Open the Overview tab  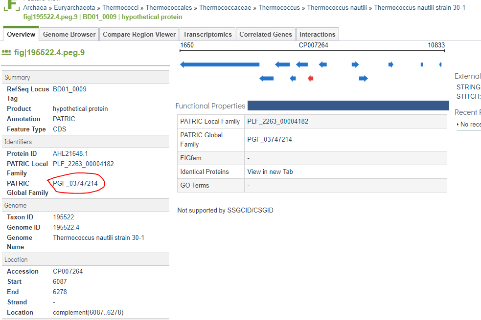pyautogui.click(x=21, y=34)
